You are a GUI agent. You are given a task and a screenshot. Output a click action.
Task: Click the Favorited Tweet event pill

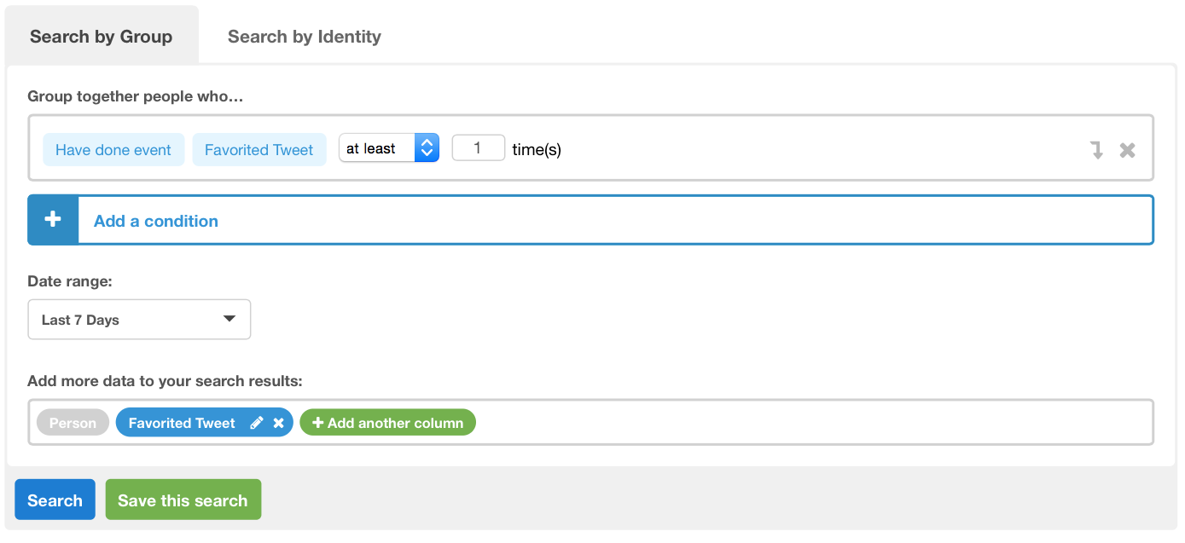[x=259, y=150]
